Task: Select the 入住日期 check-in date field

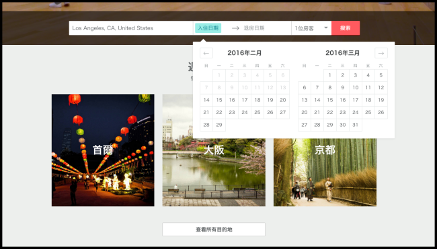Action: (x=208, y=28)
